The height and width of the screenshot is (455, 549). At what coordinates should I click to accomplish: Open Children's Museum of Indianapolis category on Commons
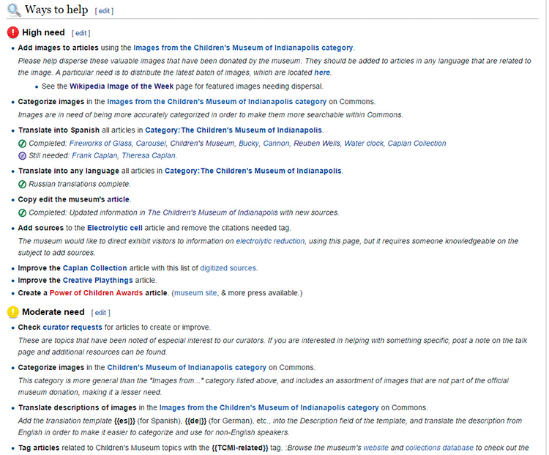[187, 367]
